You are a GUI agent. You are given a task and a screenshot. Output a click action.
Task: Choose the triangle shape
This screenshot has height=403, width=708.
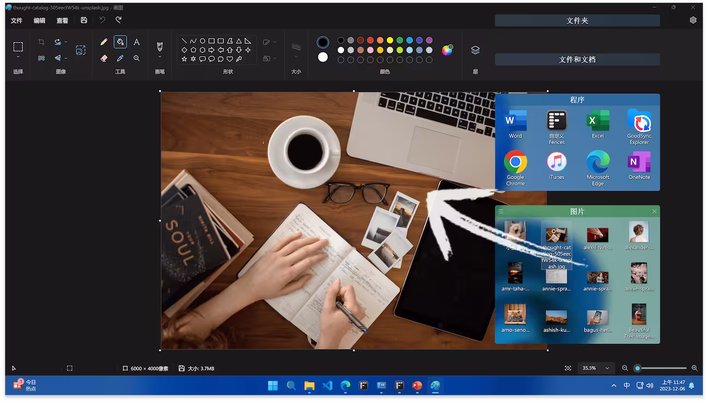point(239,41)
